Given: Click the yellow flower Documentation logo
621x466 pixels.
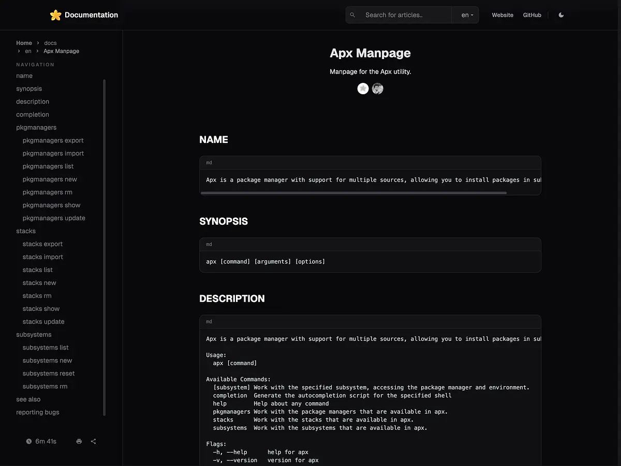Looking at the screenshot, I should tap(55, 15).
